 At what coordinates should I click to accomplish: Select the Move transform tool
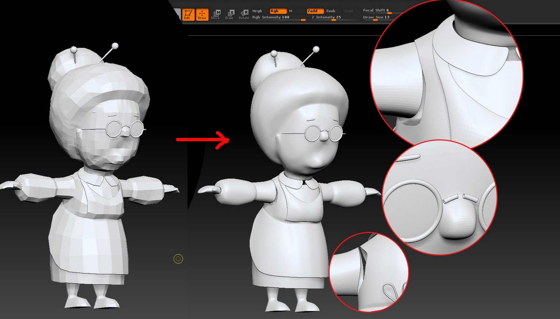point(216,14)
